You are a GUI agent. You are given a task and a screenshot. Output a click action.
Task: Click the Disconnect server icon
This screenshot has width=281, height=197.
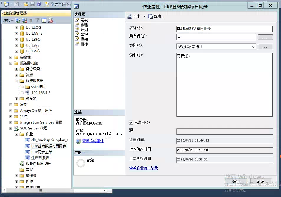(25, 21)
